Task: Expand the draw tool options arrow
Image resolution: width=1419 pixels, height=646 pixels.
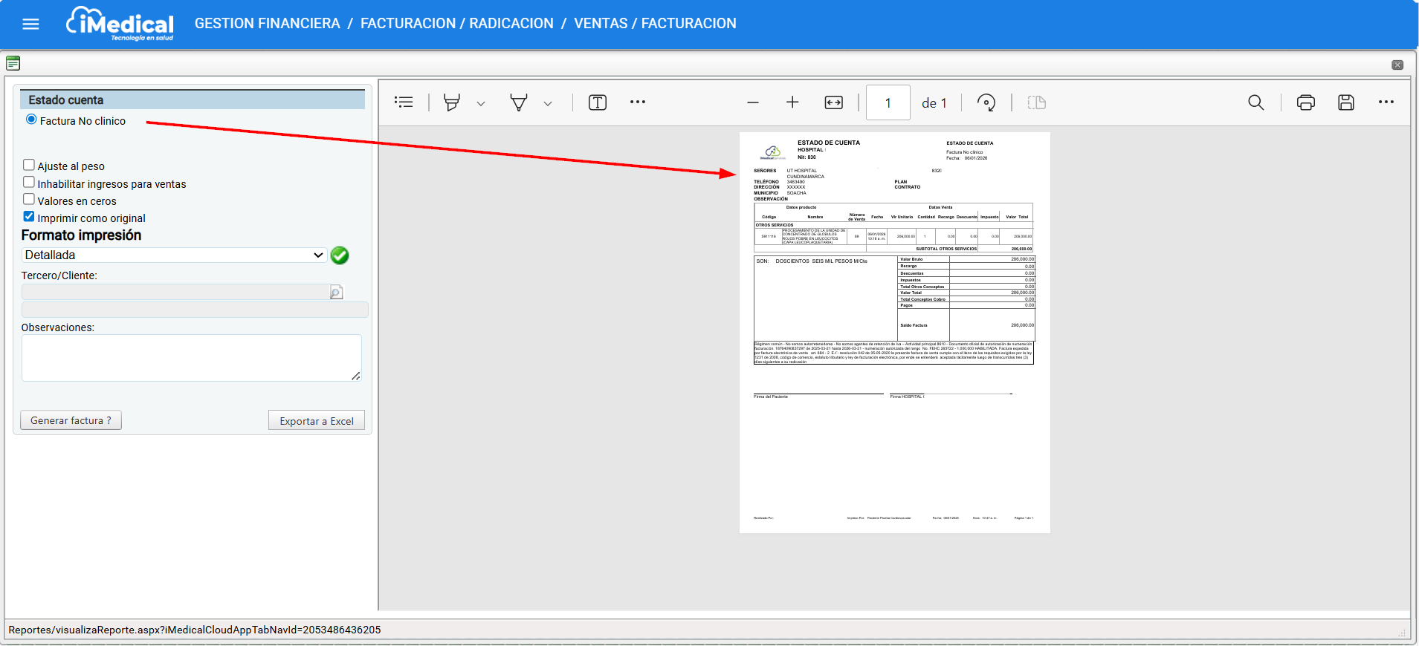Action: click(548, 104)
